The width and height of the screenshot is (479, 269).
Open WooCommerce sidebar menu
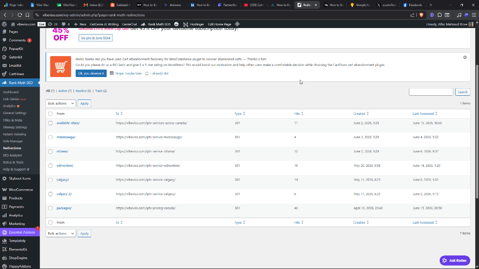coord(20,190)
